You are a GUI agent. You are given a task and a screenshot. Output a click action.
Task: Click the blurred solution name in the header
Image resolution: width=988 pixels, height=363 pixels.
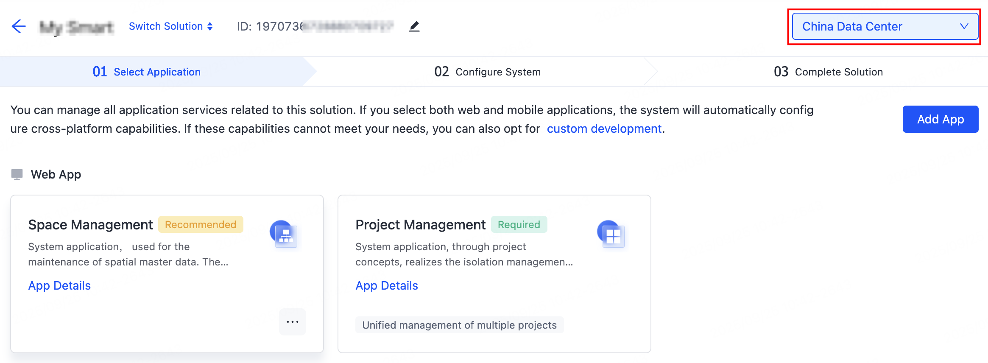click(x=77, y=27)
